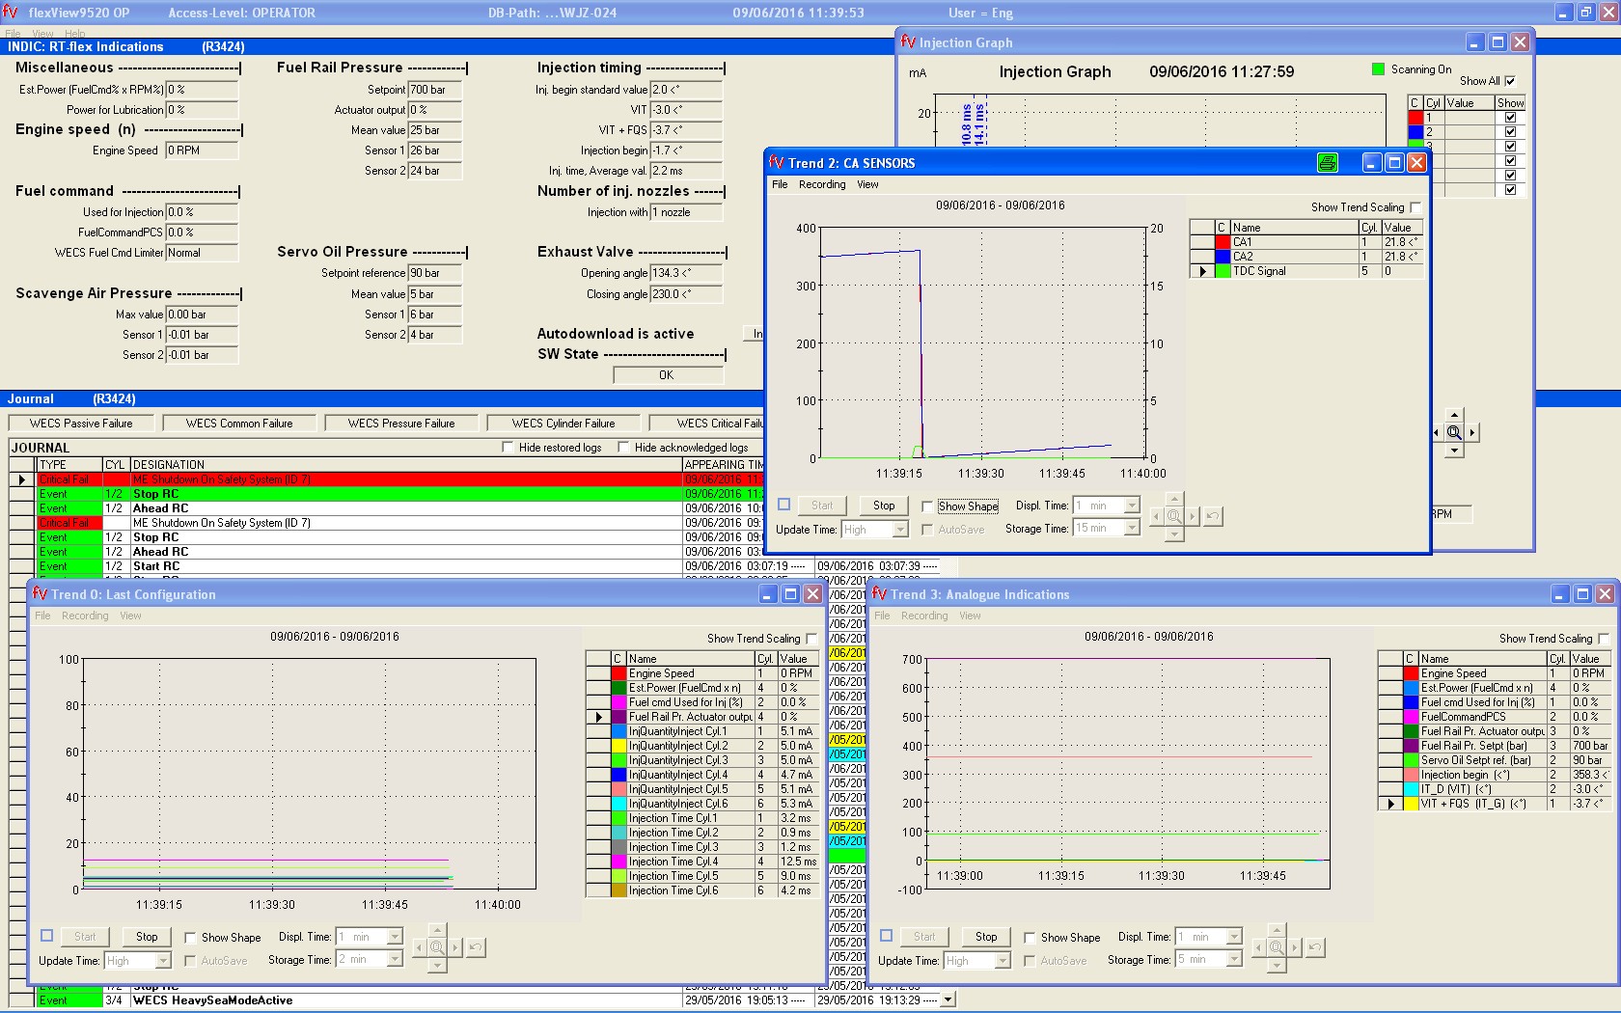1621x1013 pixels.
Task: Click red Engine Speed swatch in Trend 0
Action: click(x=618, y=673)
